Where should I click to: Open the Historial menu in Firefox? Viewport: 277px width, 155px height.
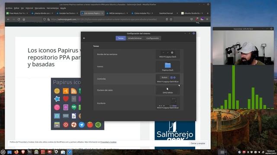29,8
